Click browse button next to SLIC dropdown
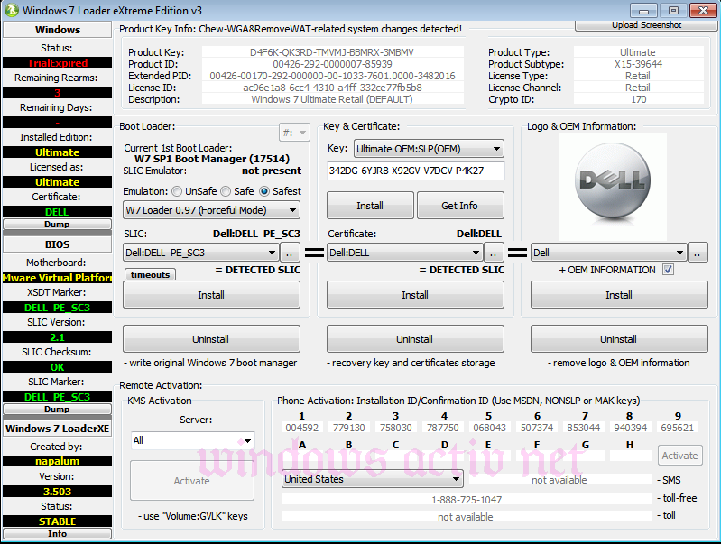This screenshot has height=544, width=721. pos(290,253)
